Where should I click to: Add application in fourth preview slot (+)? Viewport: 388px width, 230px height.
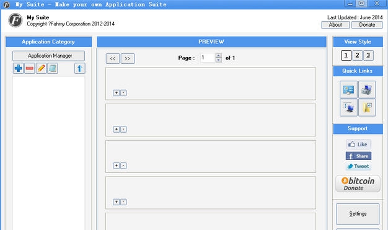click(117, 202)
